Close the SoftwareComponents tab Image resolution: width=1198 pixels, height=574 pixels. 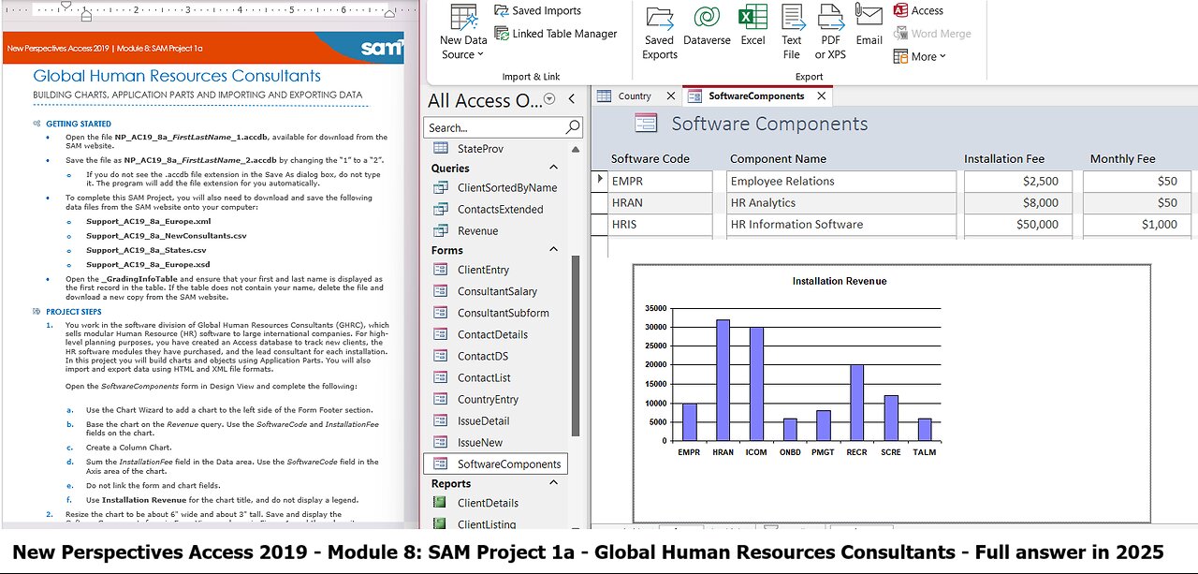822,96
